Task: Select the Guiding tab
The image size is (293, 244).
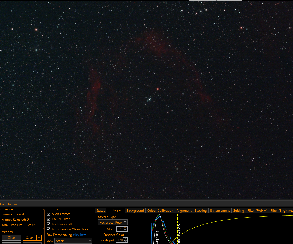Action: coord(238,210)
